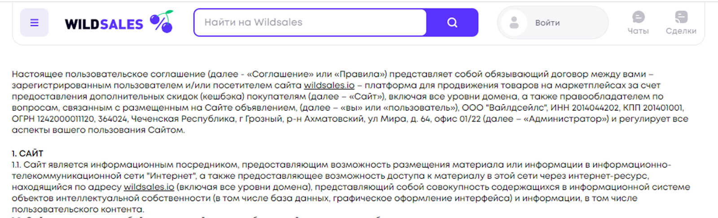
Task: Click the "Сделки" label
Action: [x=681, y=31]
